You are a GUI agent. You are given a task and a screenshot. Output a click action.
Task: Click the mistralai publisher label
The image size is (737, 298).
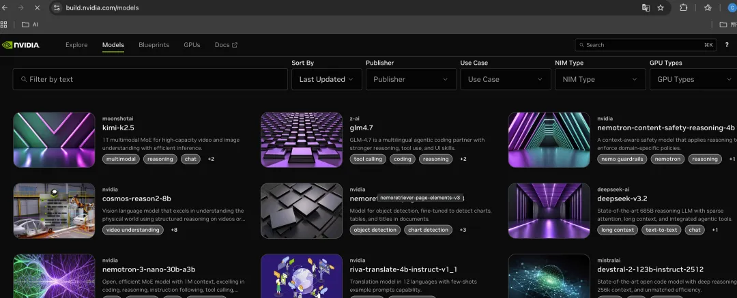pos(609,260)
